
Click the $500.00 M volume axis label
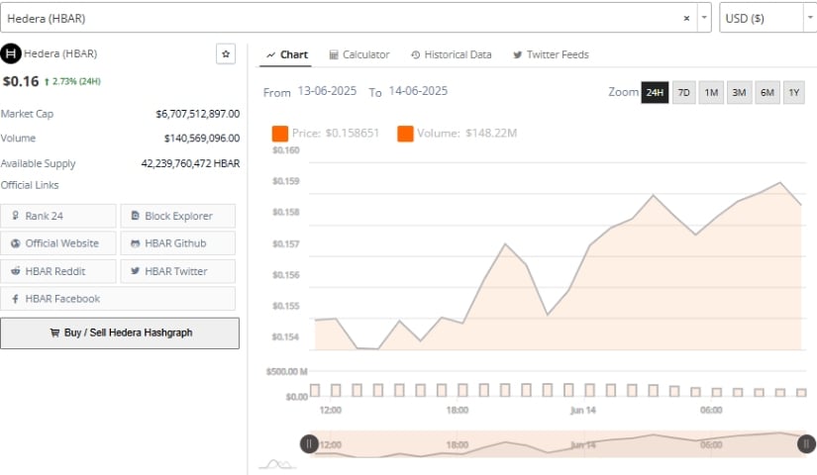click(x=286, y=371)
